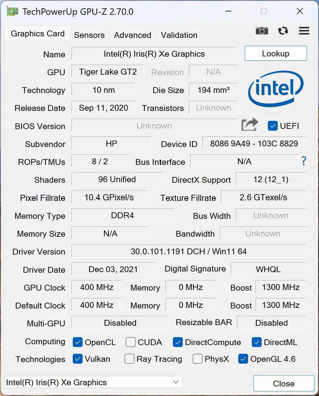Expand the Intel Iris Xe Graphics GPU dropdown
The width and height of the screenshot is (319, 396).
(x=94, y=382)
